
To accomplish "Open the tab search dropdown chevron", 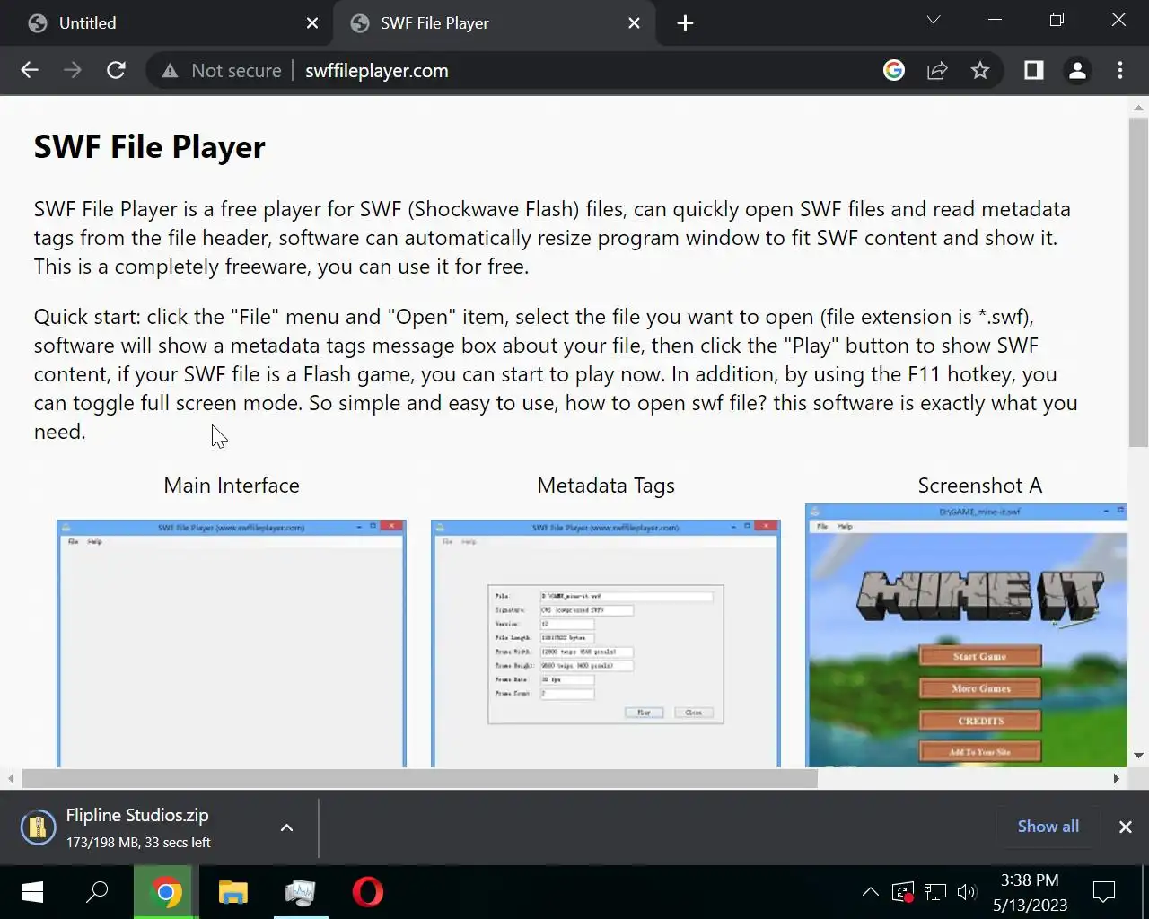I will coord(934,20).
